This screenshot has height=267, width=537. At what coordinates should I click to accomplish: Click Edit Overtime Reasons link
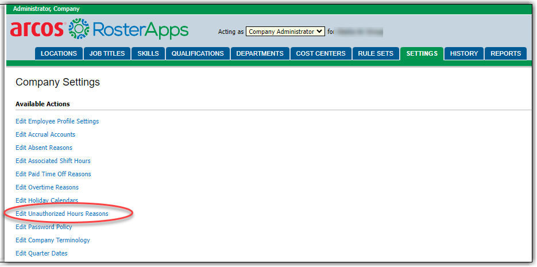click(47, 187)
